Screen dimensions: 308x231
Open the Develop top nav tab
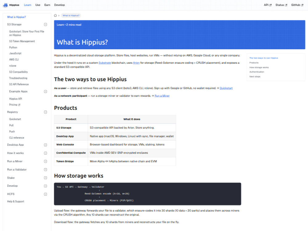pyautogui.click(x=59, y=5)
